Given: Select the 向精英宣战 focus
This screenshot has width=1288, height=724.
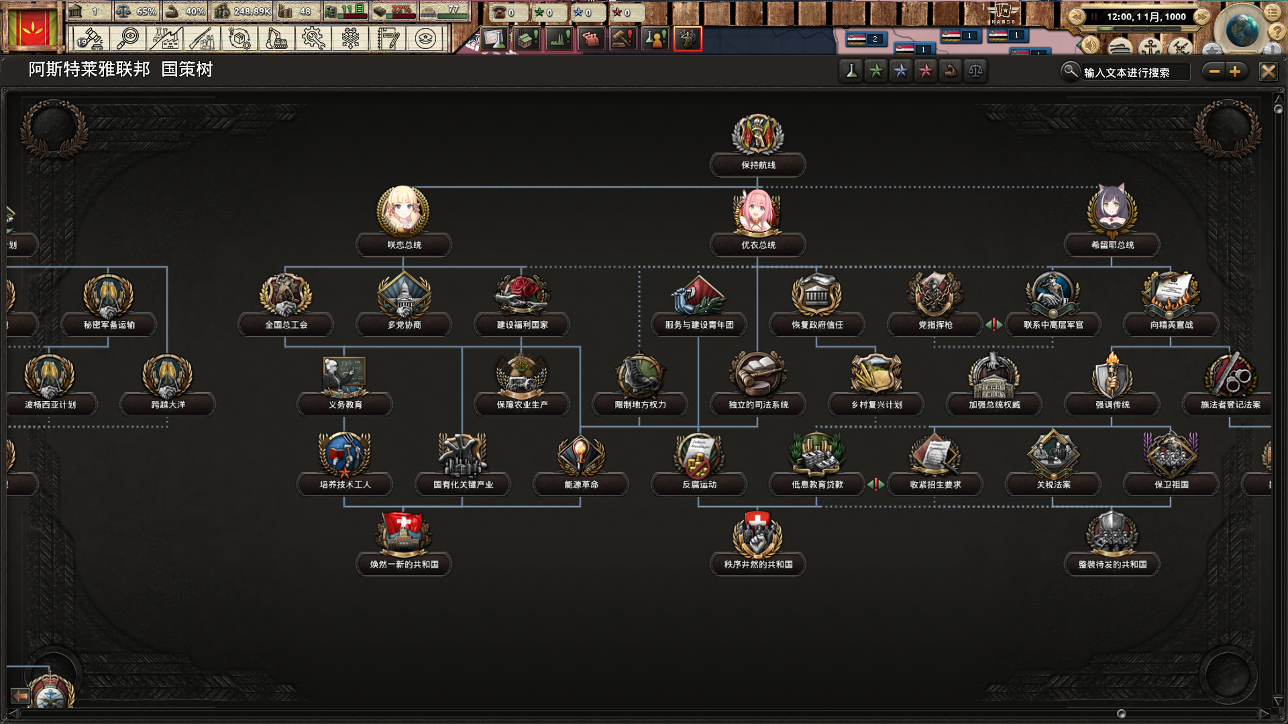Looking at the screenshot, I should pos(1171,304).
